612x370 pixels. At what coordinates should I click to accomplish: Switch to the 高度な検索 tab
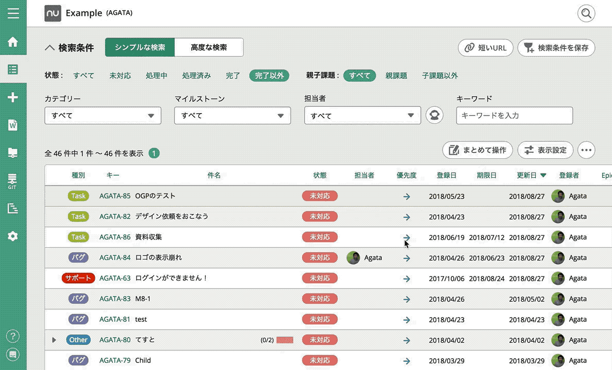[209, 47]
